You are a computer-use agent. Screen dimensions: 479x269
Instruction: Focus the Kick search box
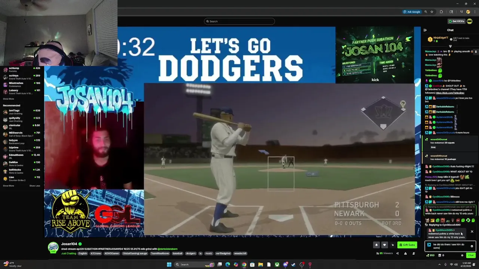pos(239,21)
